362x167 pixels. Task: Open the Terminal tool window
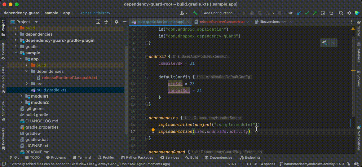[82, 157]
